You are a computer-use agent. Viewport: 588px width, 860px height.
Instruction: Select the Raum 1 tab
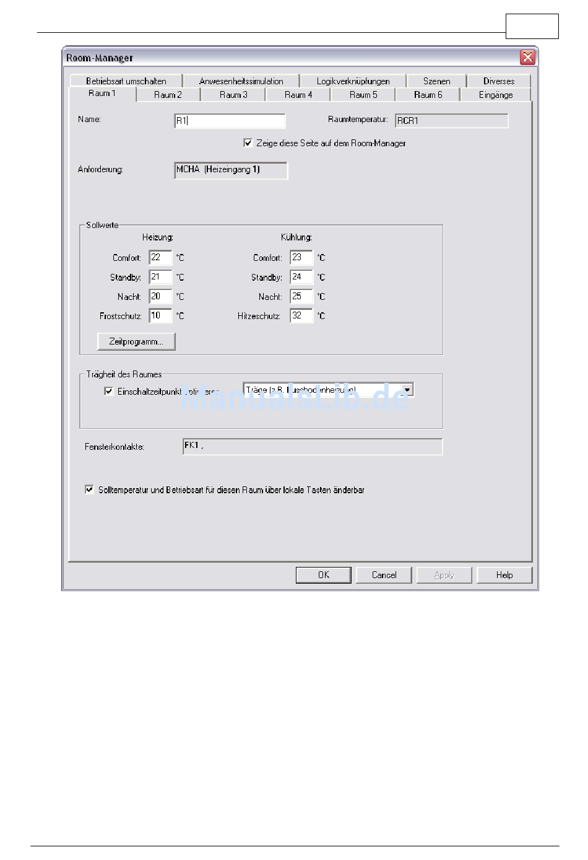pyautogui.click(x=102, y=94)
